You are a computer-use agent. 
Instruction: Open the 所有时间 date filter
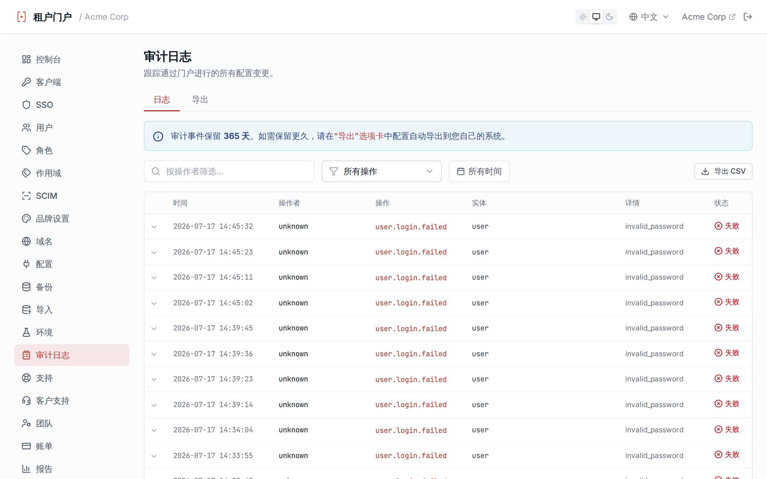479,171
